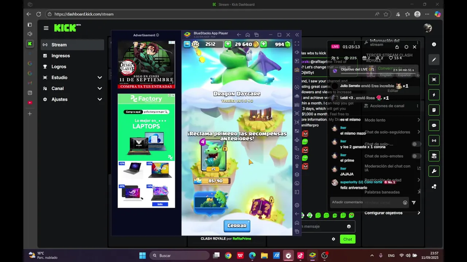Click the wrench tools icon in right rail

[434, 171]
